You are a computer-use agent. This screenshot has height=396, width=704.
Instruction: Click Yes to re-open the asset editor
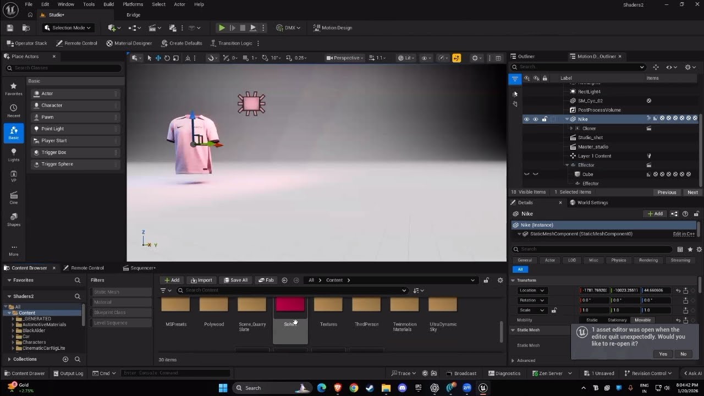(663, 354)
